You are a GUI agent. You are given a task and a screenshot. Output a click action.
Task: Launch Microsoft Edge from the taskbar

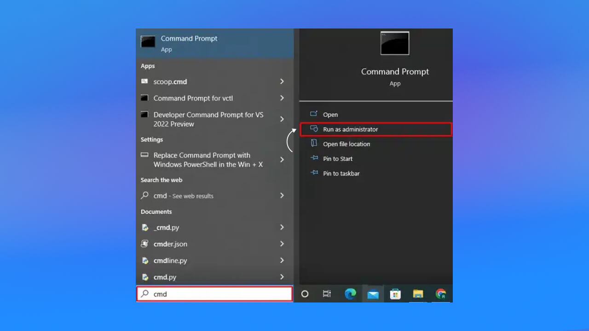pyautogui.click(x=350, y=294)
